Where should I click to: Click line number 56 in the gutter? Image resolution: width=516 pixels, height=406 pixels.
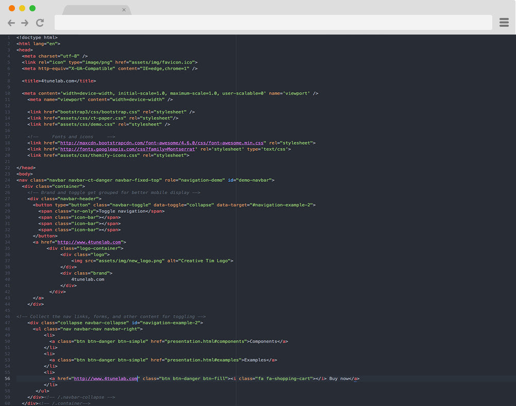8,379
